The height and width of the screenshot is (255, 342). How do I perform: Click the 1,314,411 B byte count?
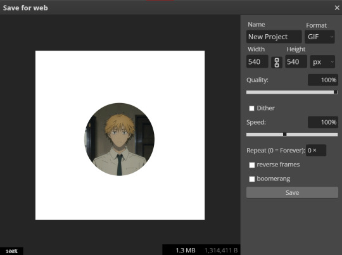tap(221, 250)
